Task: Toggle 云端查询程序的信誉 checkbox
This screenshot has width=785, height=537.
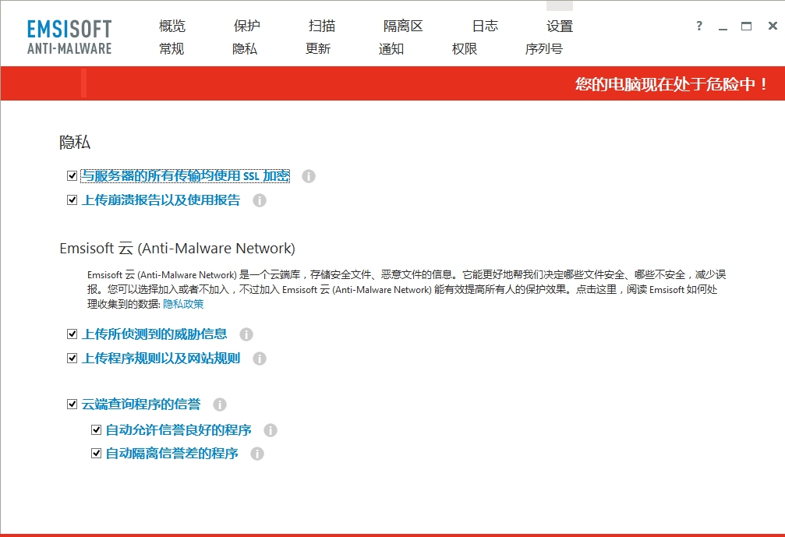Action: (72, 405)
